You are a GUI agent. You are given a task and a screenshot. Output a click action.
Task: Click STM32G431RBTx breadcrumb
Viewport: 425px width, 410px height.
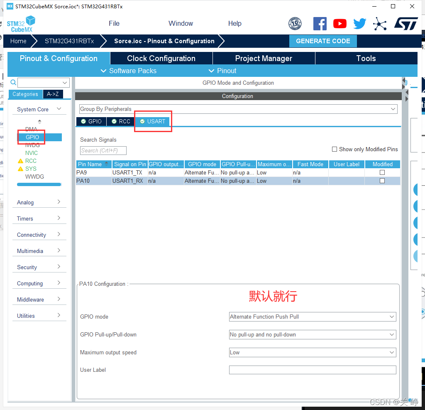point(69,41)
